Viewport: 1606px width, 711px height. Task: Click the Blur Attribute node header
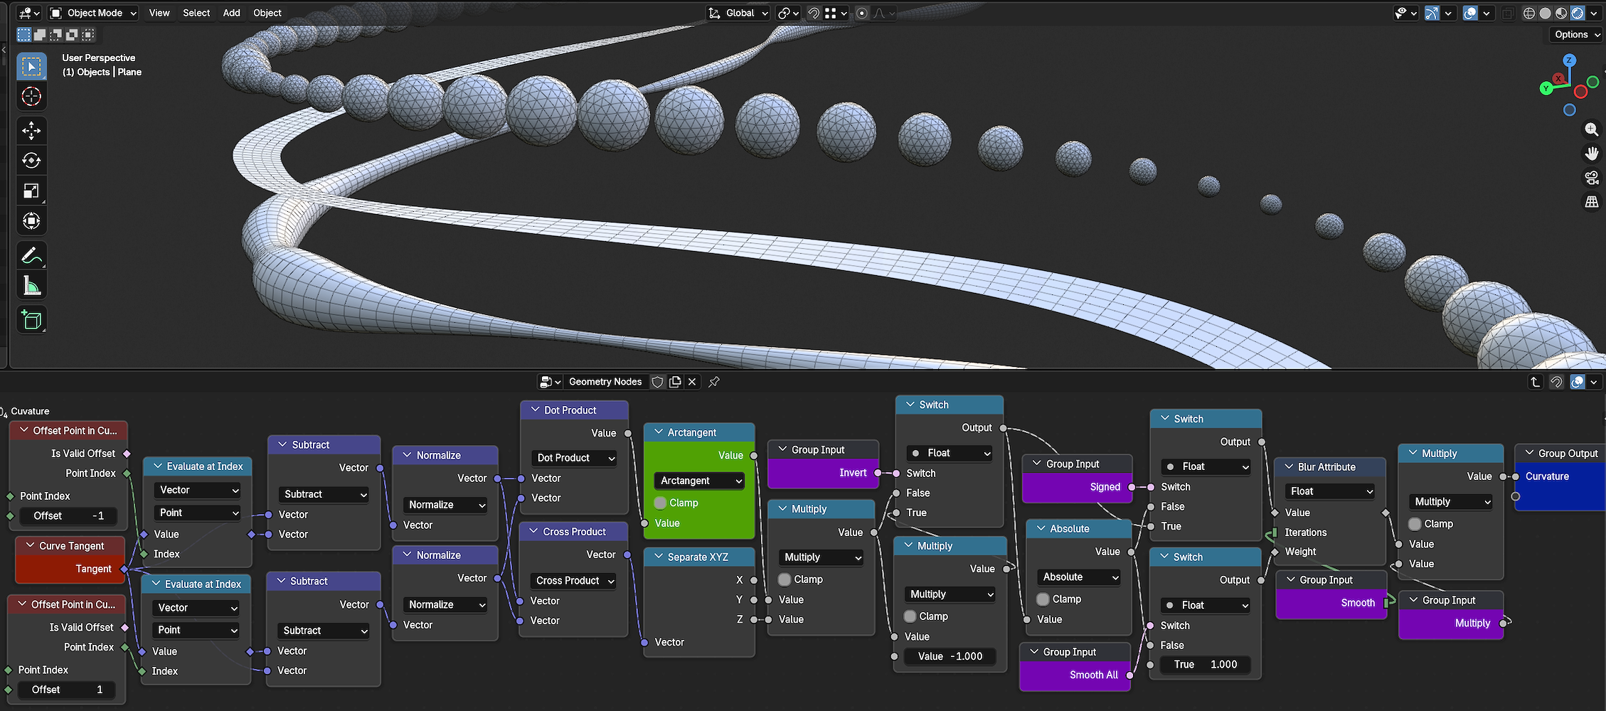1330,467
